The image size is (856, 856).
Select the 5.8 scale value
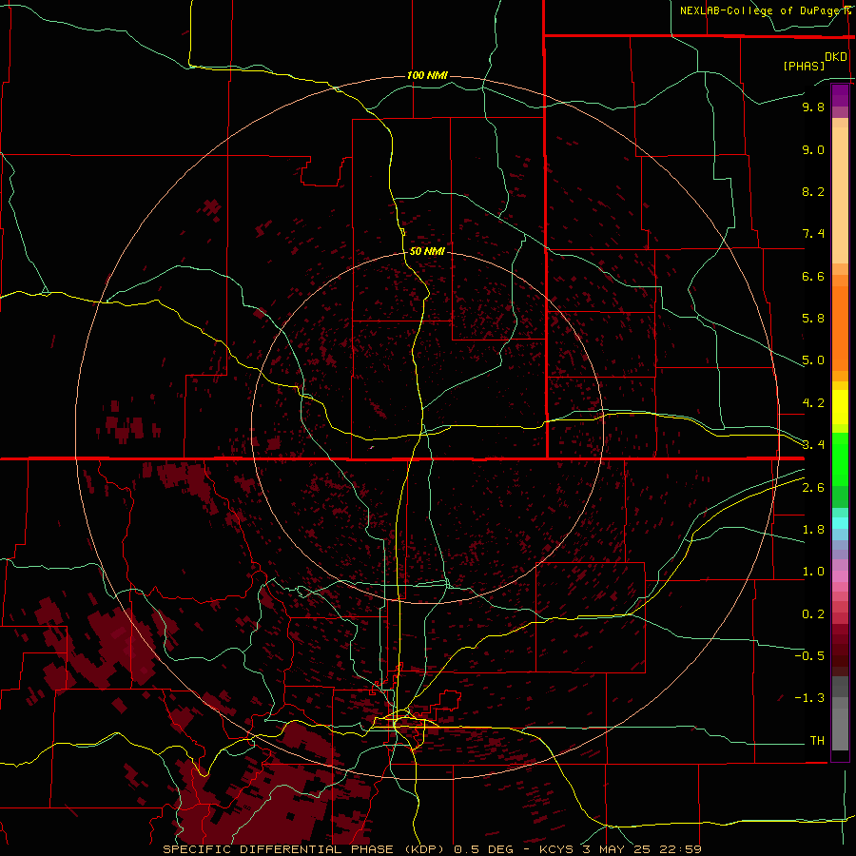click(x=813, y=319)
